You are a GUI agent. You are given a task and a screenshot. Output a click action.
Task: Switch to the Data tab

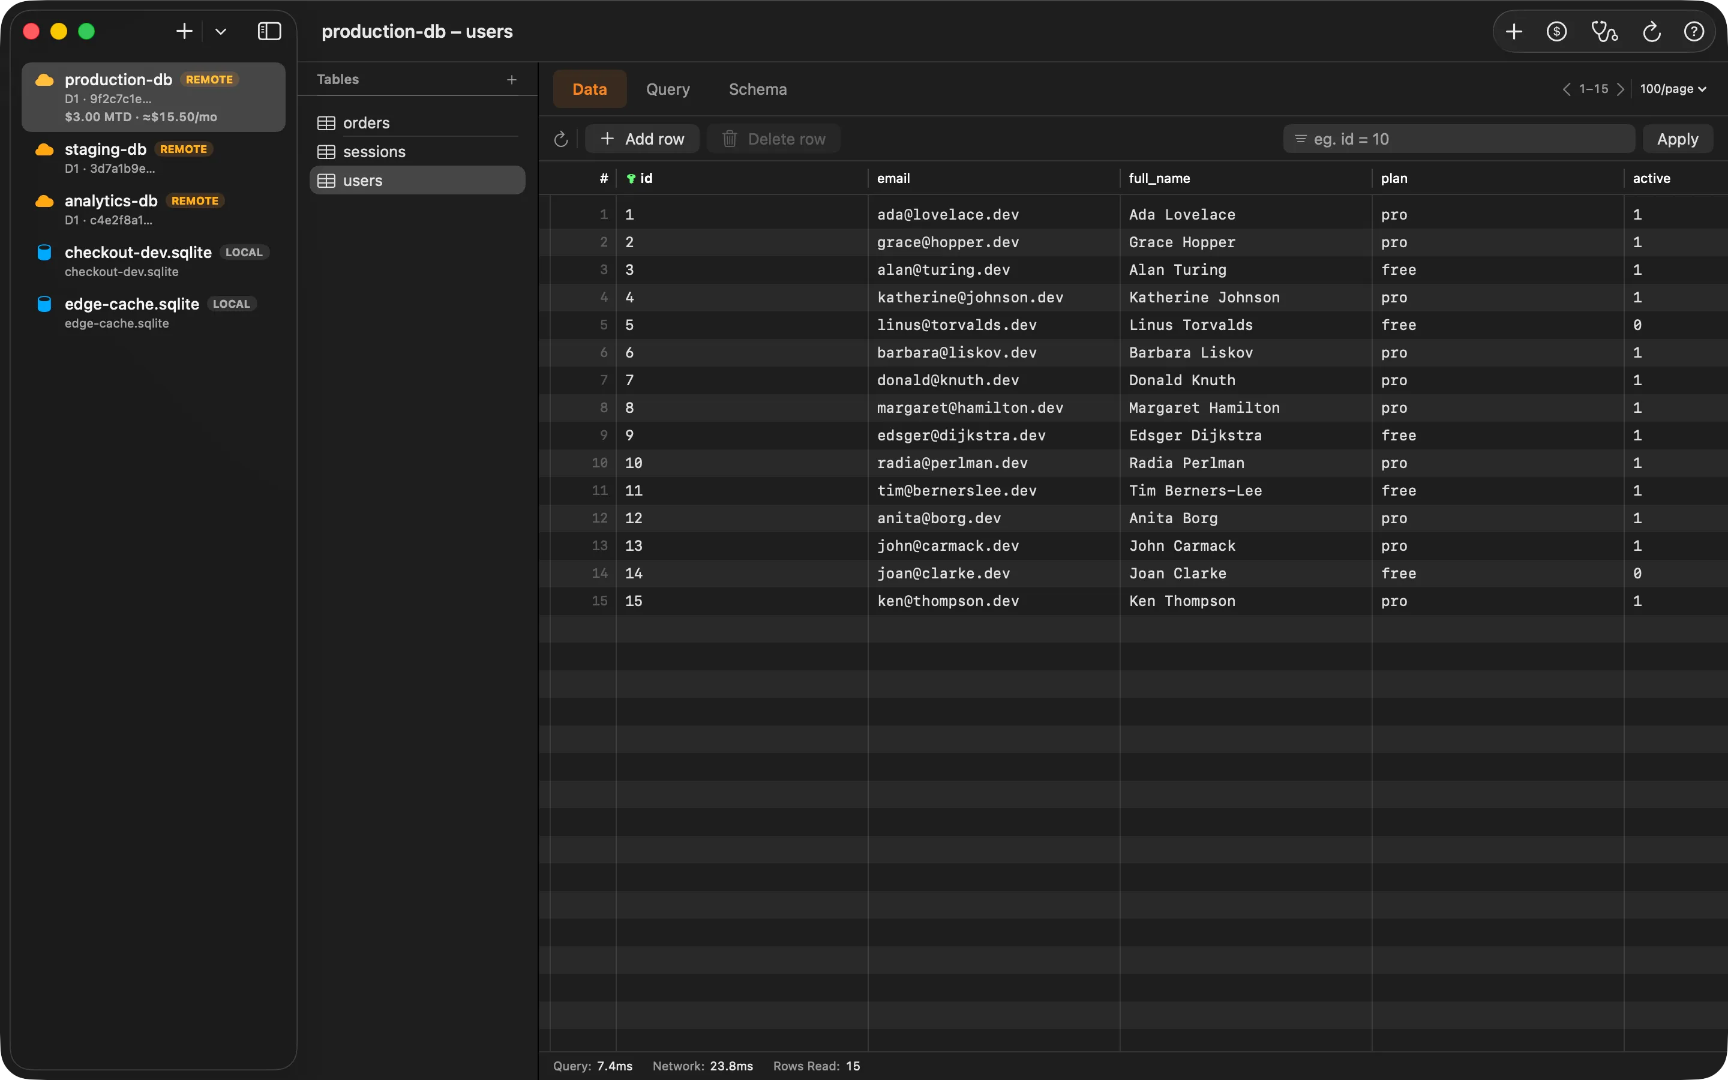click(590, 89)
